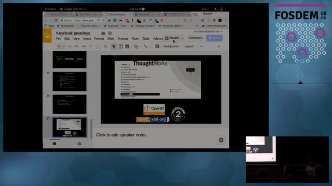This screenshot has width=332, height=186.
Task: Click the Print icon in the Slides toolbar
Action: pyautogui.click(x=70, y=47)
